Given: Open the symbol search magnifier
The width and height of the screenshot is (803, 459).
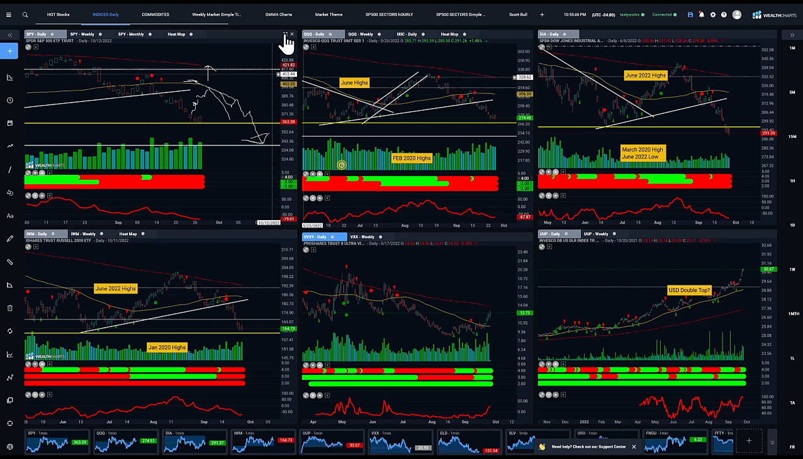Looking at the screenshot, I should pos(25,14).
